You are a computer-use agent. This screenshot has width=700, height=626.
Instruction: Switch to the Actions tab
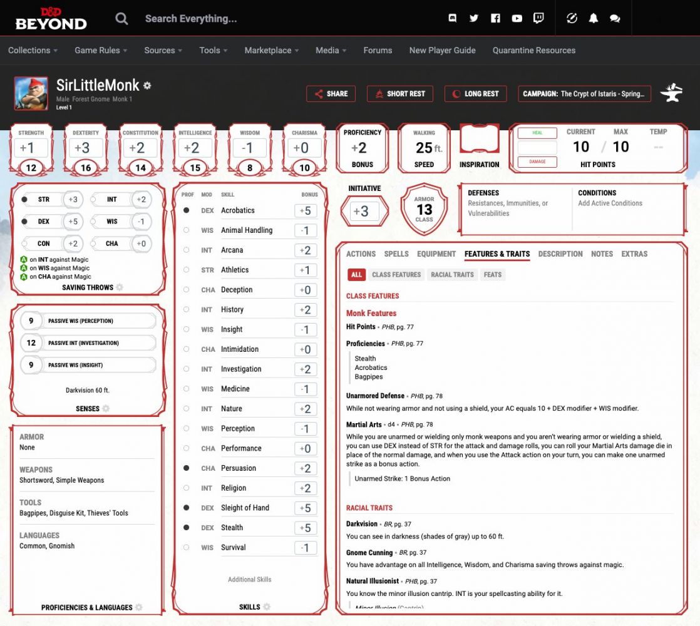pyautogui.click(x=361, y=254)
